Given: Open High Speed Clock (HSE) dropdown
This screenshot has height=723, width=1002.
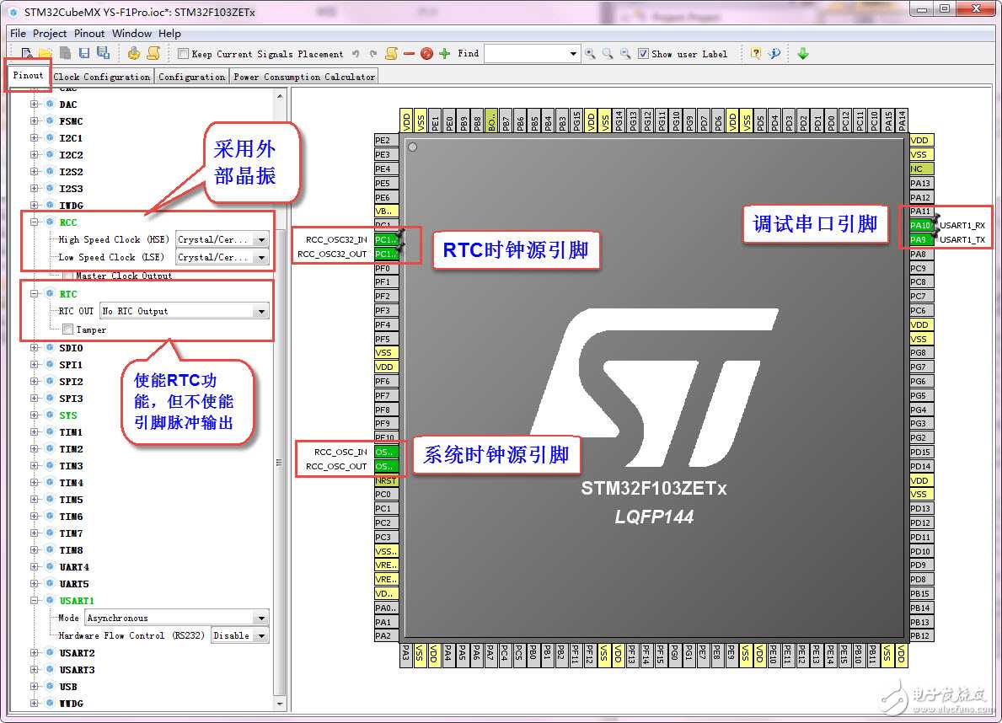Looking at the screenshot, I should [261, 239].
